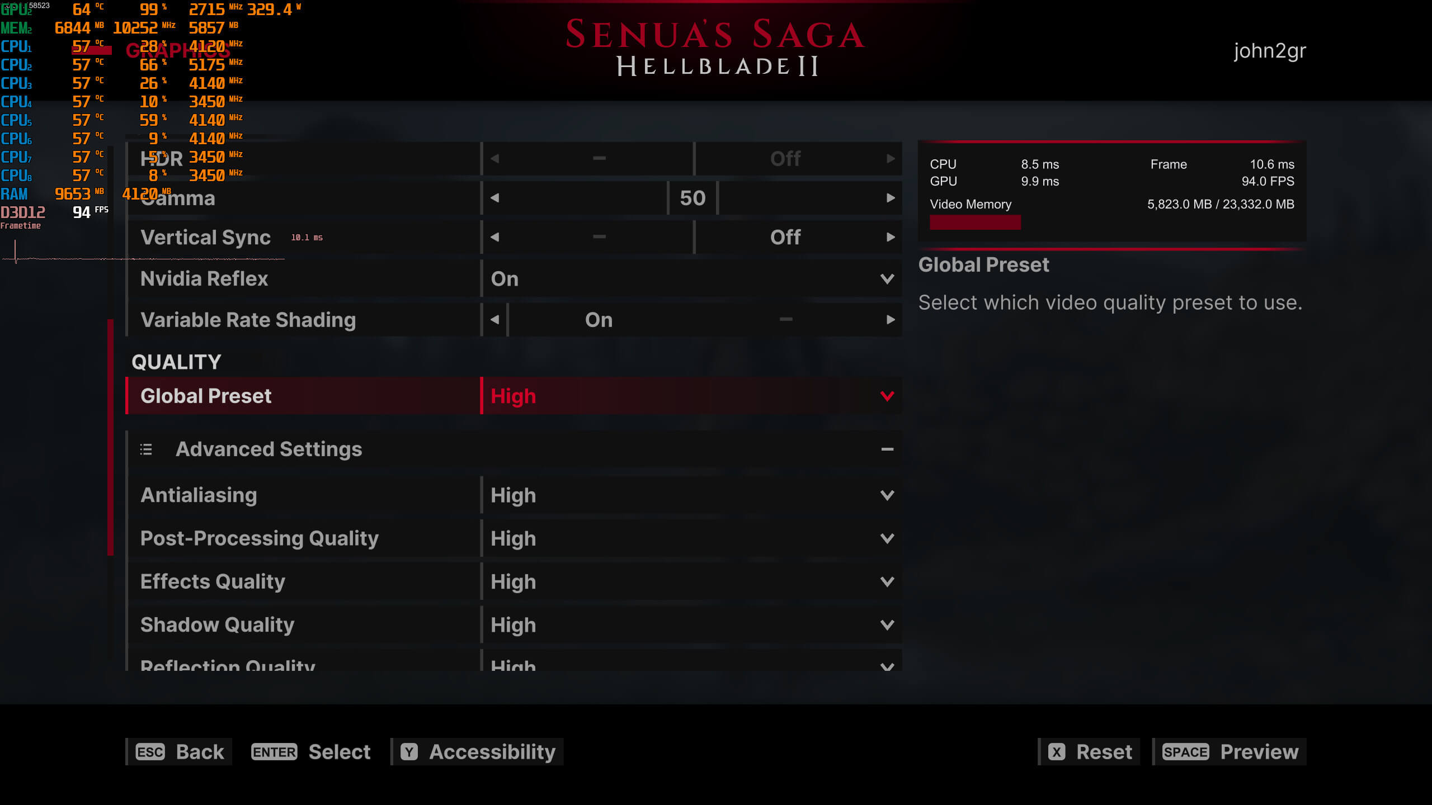The image size is (1432, 805).
Task: Toggle the HDR Off option
Action: tap(785, 159)
